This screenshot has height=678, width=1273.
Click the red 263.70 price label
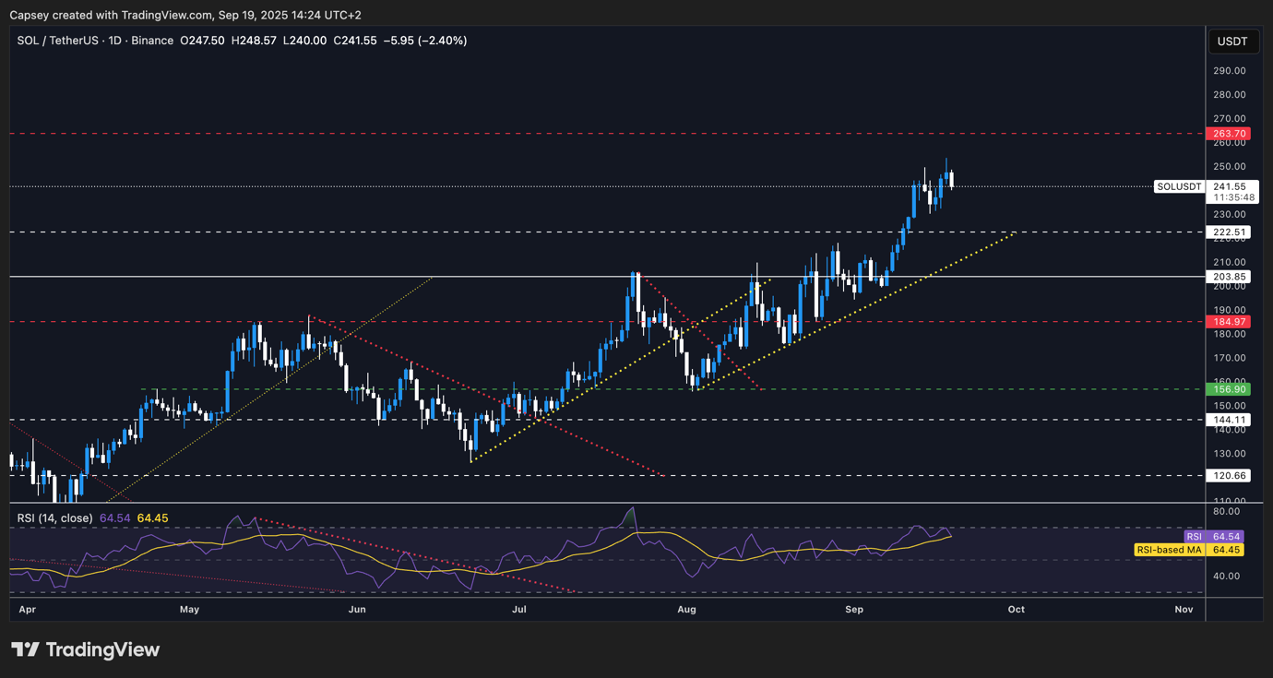point(1228,134)
